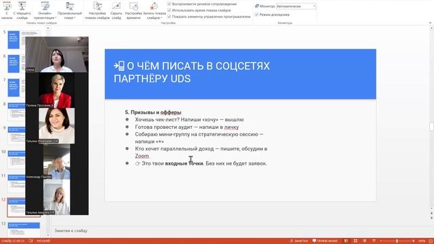
Task: Select slide 11 thumbnail
Action: (x=16, y=184)
